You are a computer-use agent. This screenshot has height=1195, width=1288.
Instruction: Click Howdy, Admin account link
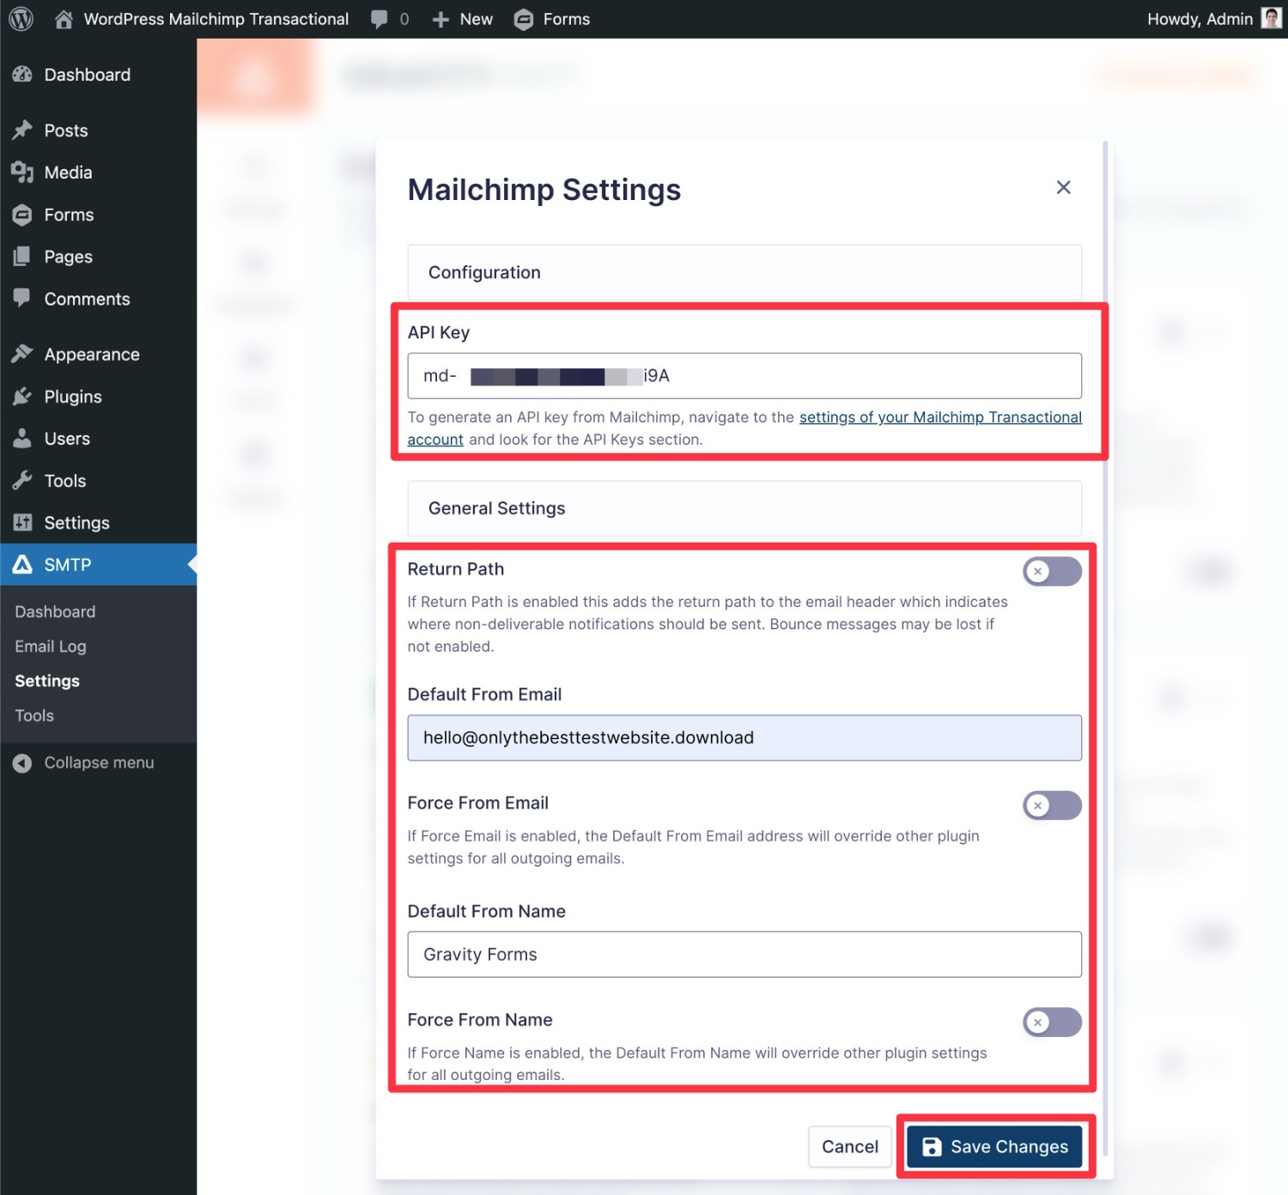click(x=1200, y=19)
